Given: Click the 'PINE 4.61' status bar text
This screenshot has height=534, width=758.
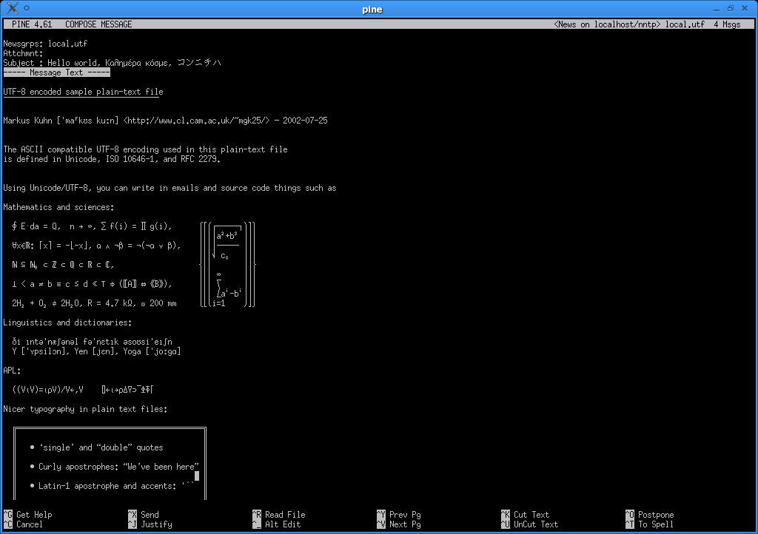Looking at the screenshot, I should coord(32,24).
